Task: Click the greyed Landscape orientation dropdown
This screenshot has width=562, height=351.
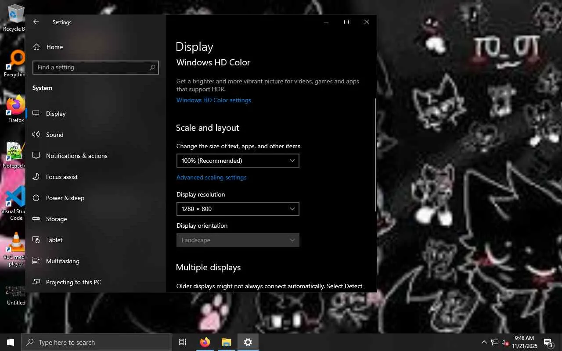Action: pos(238,240)
